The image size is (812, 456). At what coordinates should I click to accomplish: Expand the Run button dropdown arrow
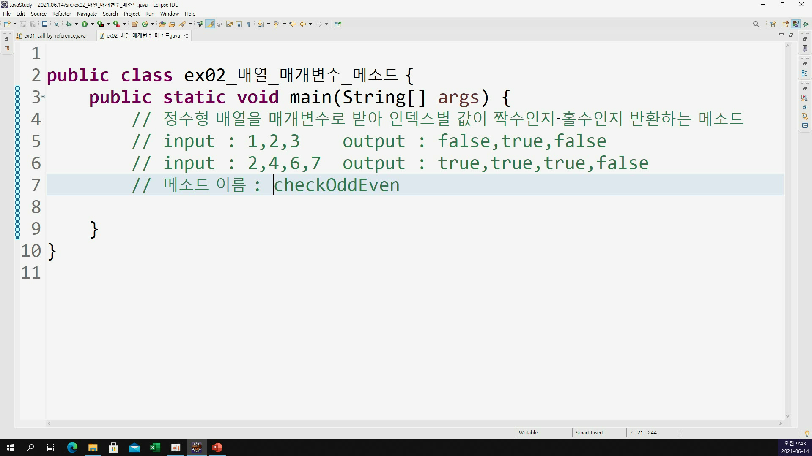point(92,24)
